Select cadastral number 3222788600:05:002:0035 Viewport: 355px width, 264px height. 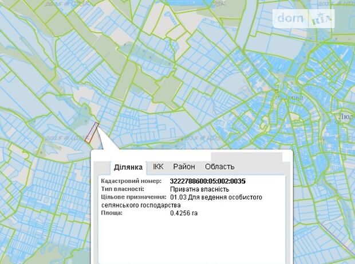tap(208, 181)
